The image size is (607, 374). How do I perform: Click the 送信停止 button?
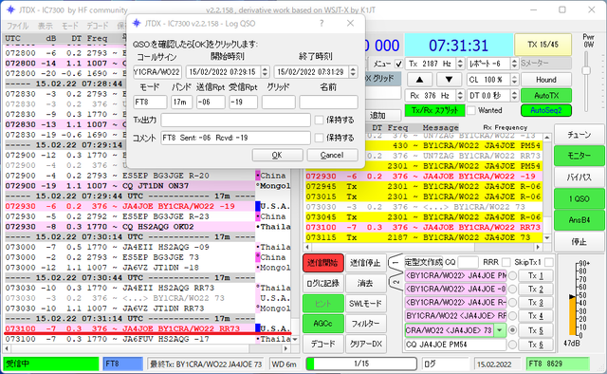point(365,263)
